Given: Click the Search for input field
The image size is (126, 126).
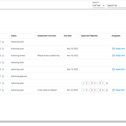Looking at the screenshot, I should click(x=117, y=6).
